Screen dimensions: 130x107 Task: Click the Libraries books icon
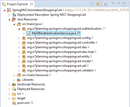coord(19,80)
